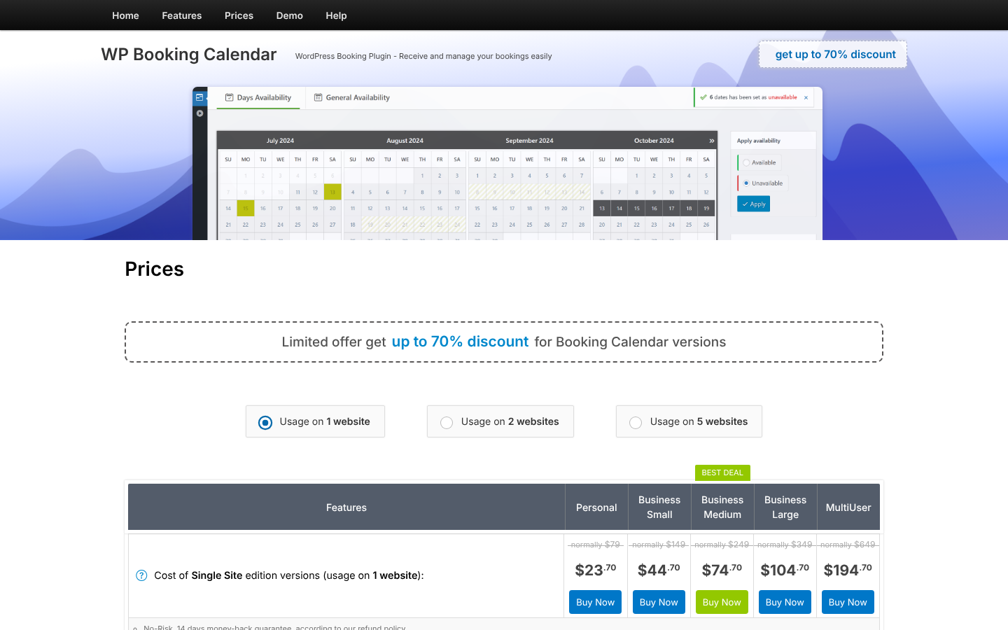The width and height of the screenshot is (1008, 630).
Task: Click the Personal column header
Action: tap(596, 507)
